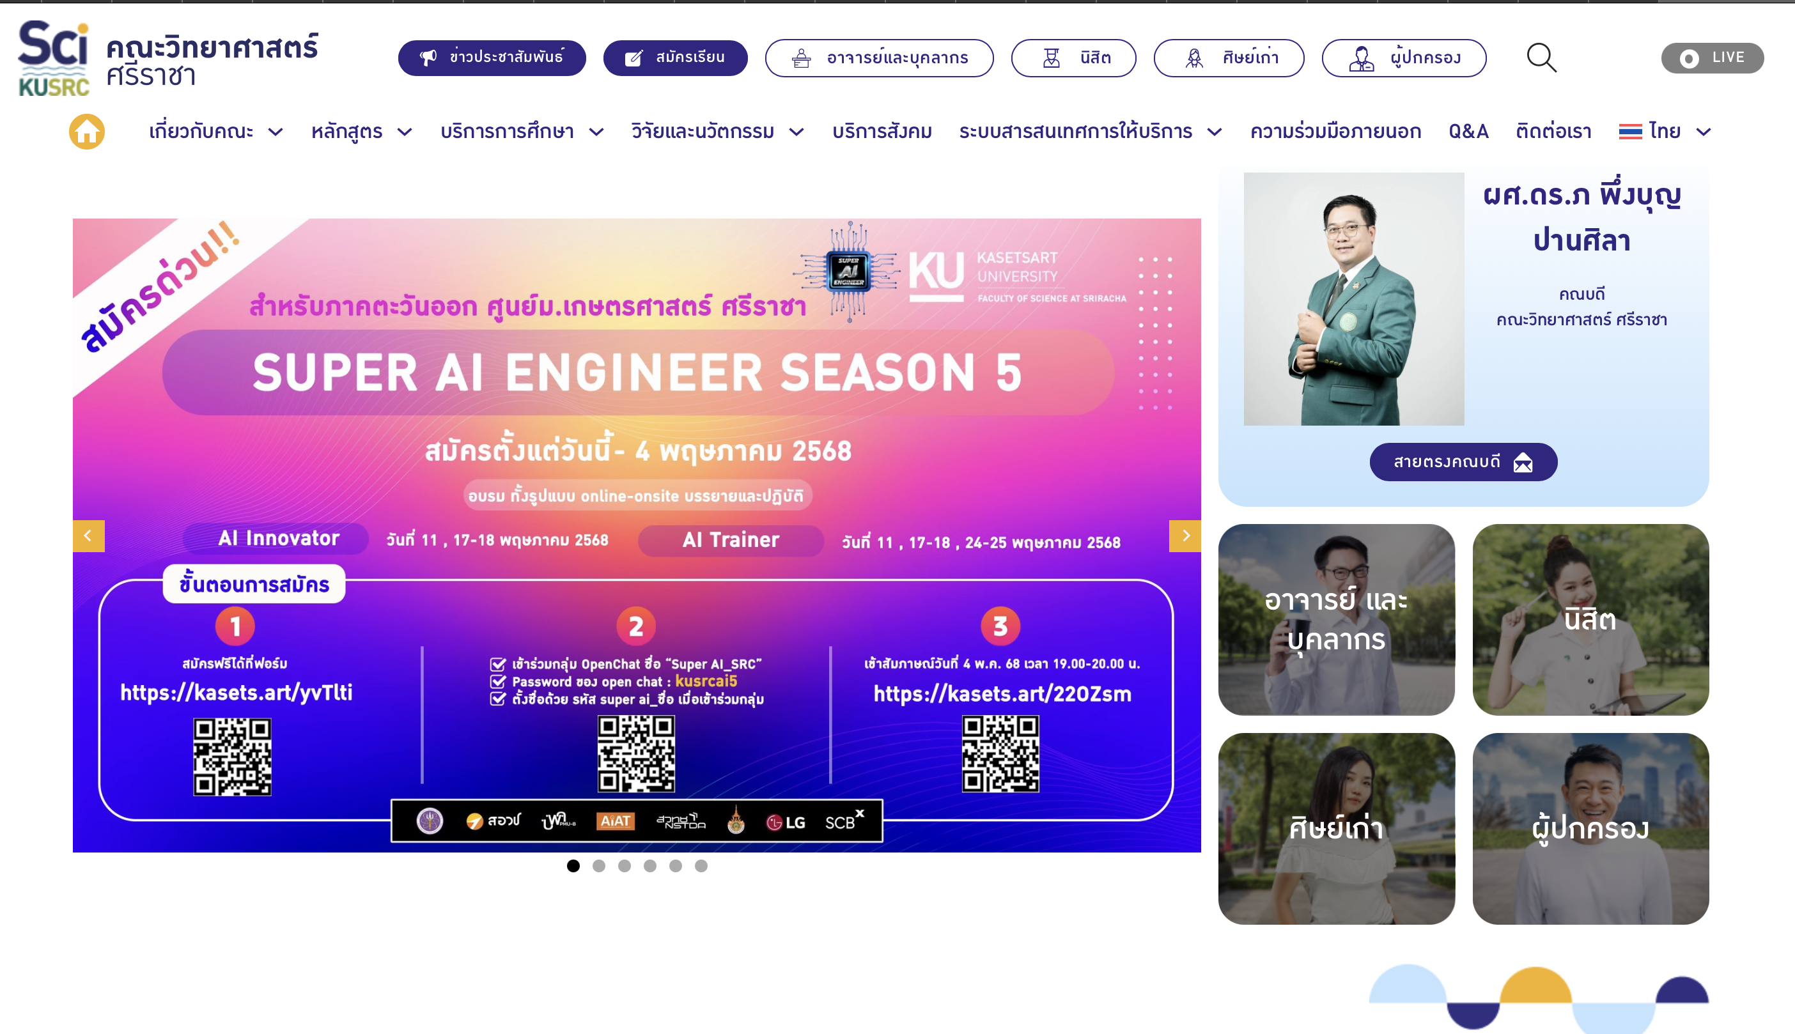Viewport: 1795px width, 1034px height.
Task: Click the orange home icon
Action: click(x=87, y=132)
